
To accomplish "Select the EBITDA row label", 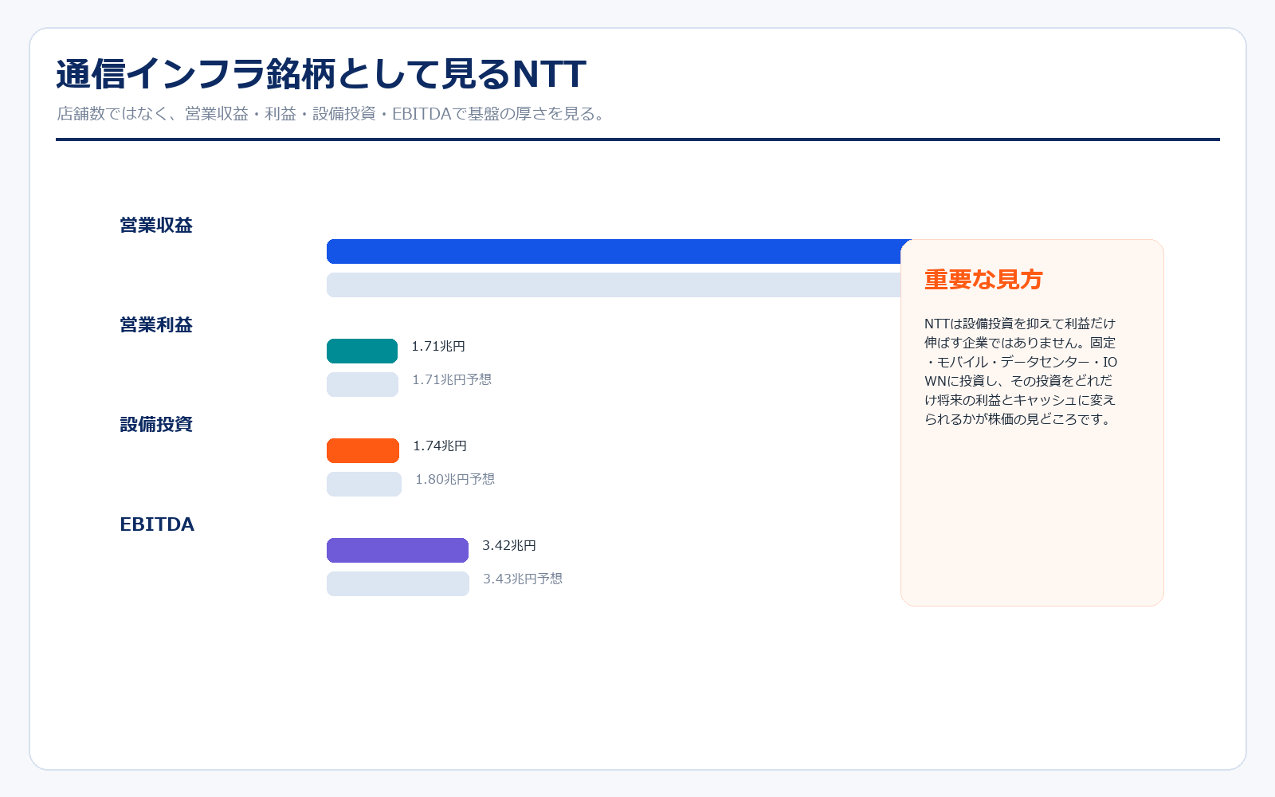I will 157,524.
